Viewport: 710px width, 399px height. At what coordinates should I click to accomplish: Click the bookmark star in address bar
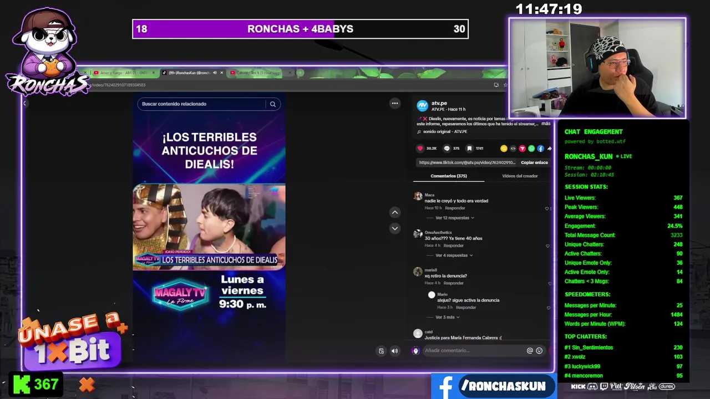505,85
